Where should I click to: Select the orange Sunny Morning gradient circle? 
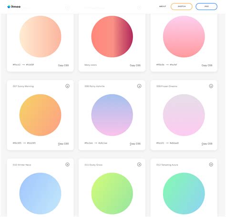[41, 115]
